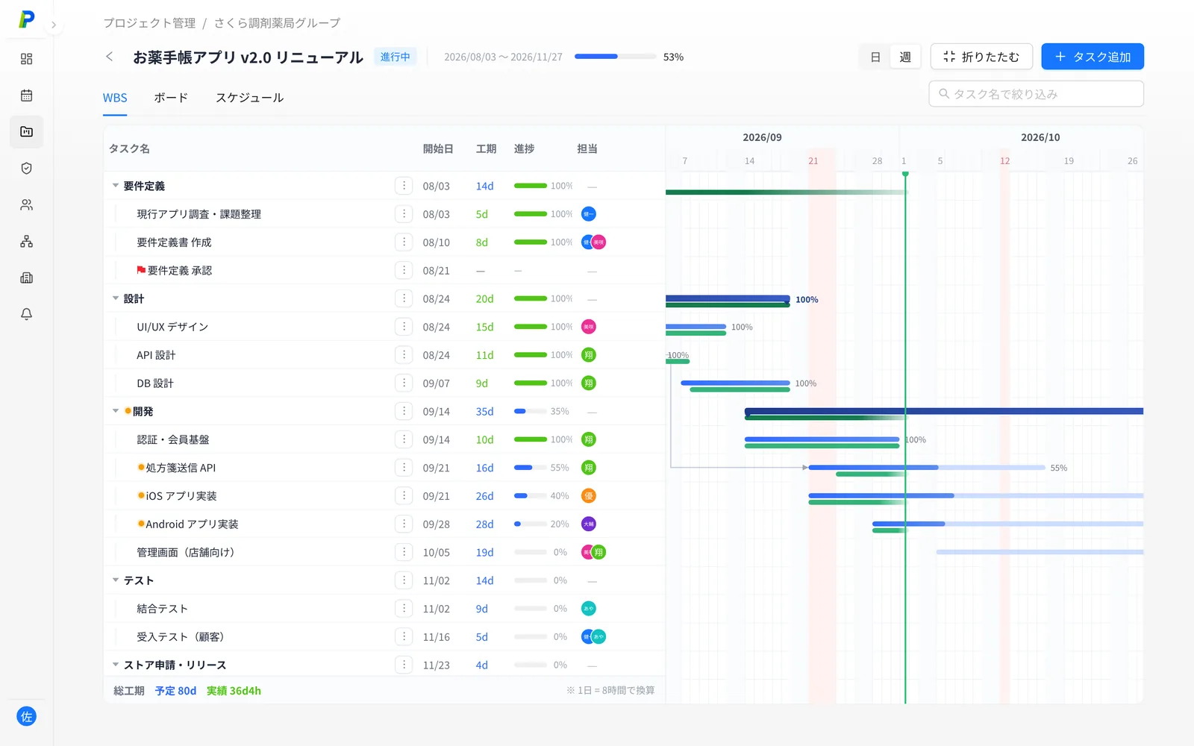Viewport: 1194px width, 746px height.
Task: Click the UI/UX デザイン Gantt bar
Action: click(696, 328)
